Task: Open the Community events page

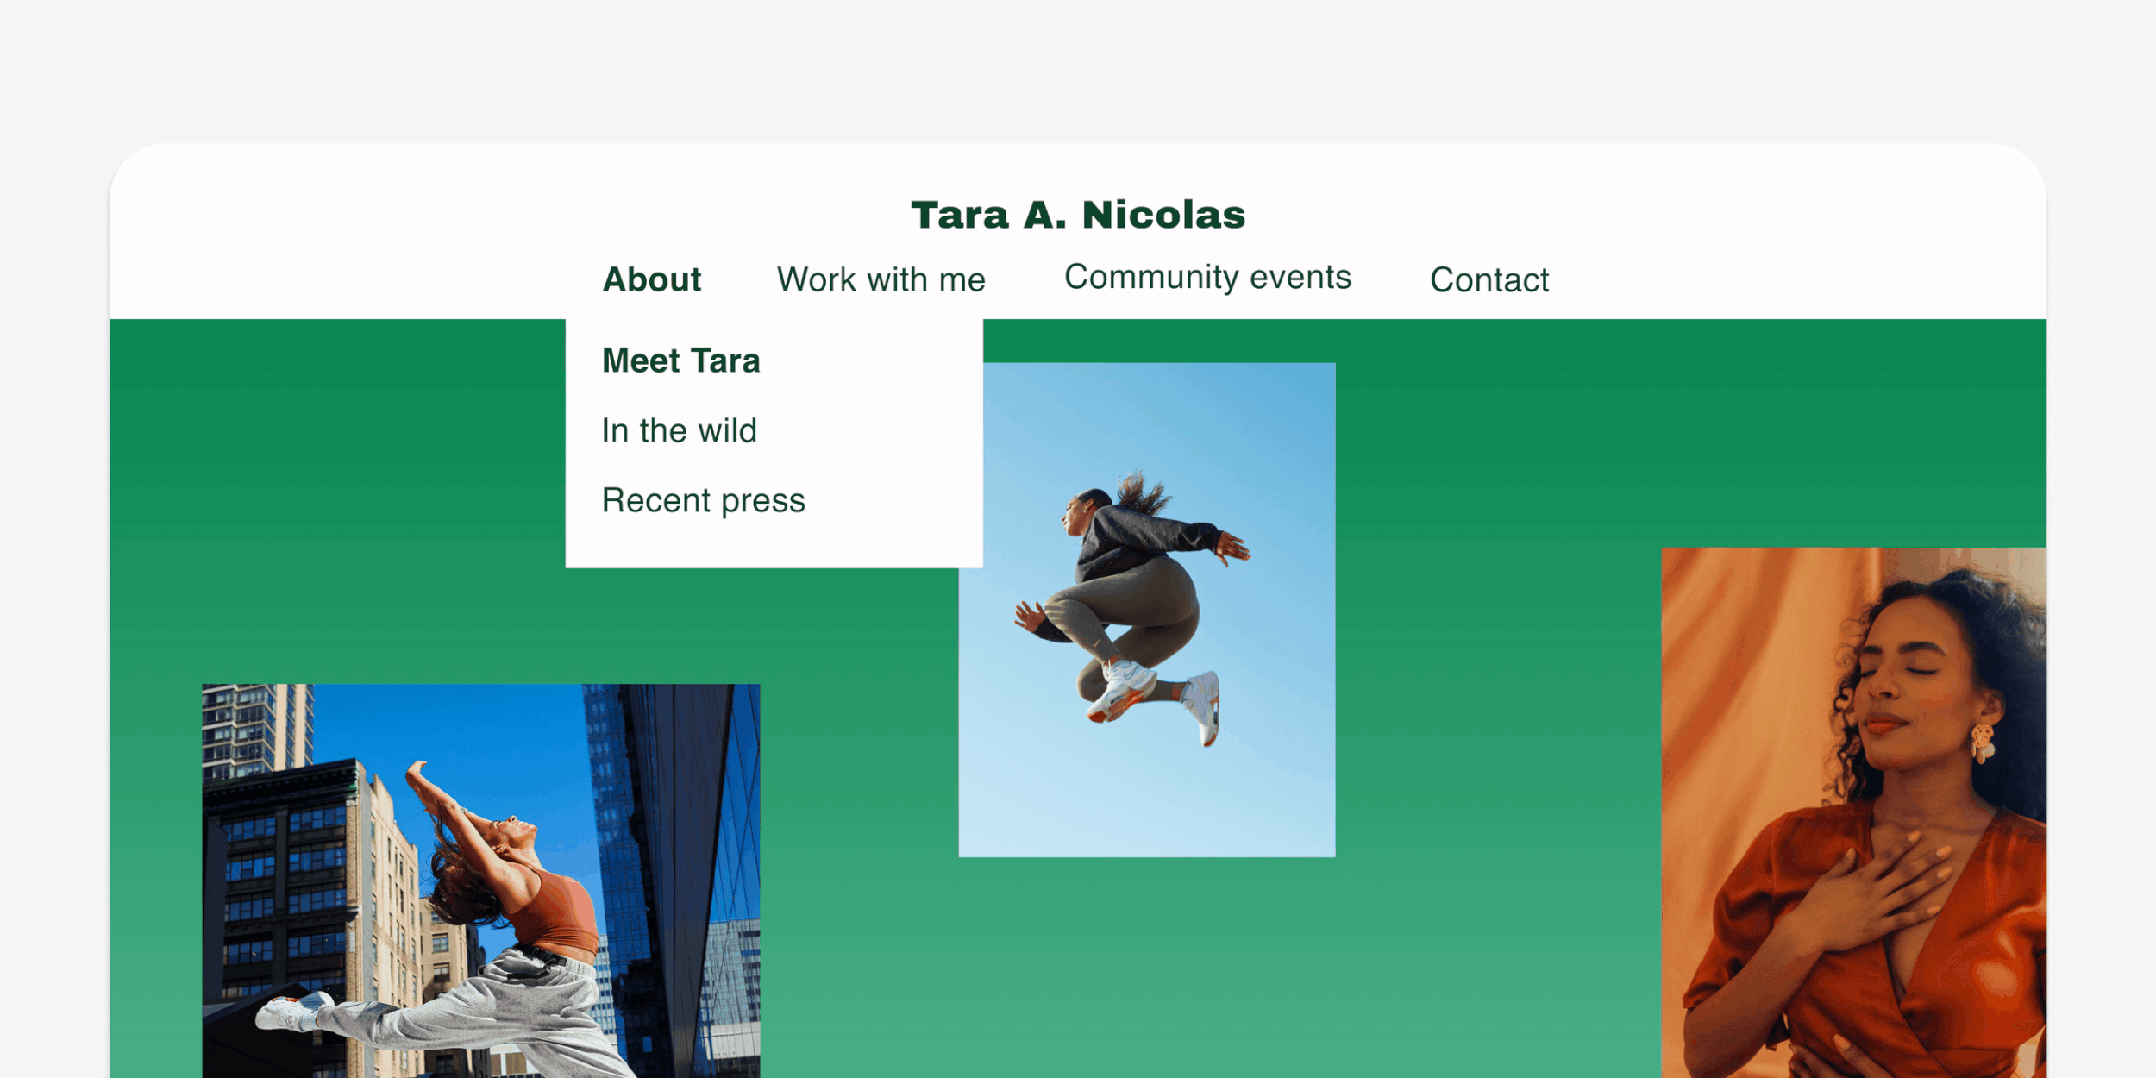Action: point(1207,277)
